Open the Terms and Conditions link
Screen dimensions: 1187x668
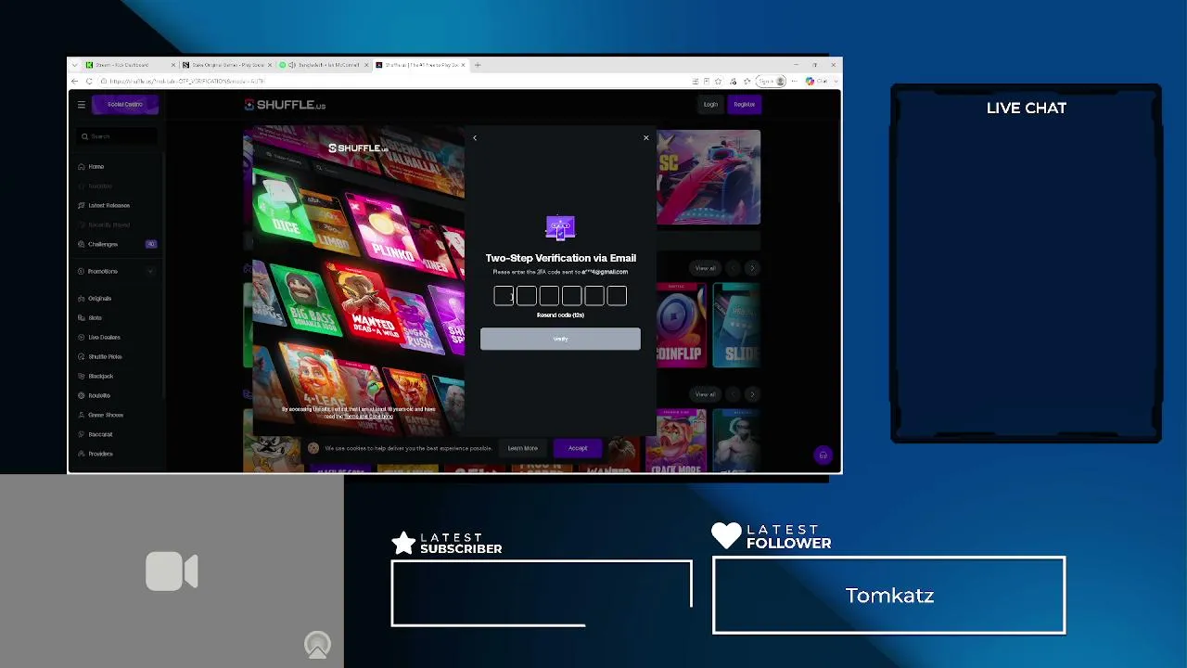coord(369,417)
